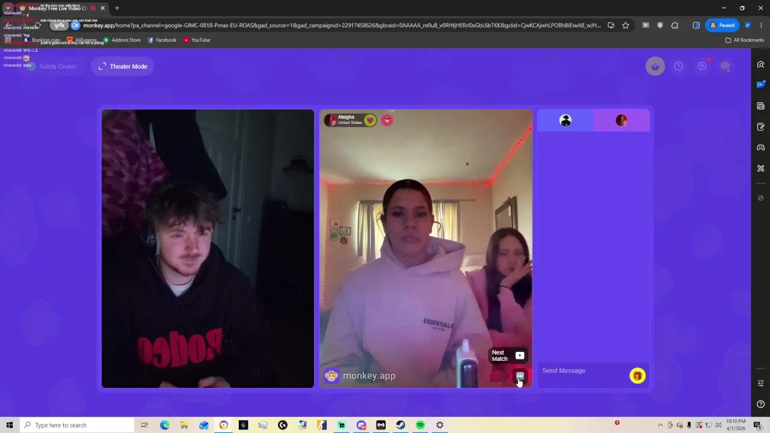Open the Settings gear on the taskbar
Viewport: 770px width, 433px height.
440,425
